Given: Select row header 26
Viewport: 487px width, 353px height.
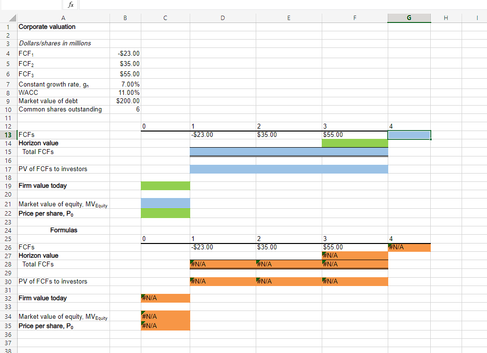Looking at the screenshot, I should (8, 247).
